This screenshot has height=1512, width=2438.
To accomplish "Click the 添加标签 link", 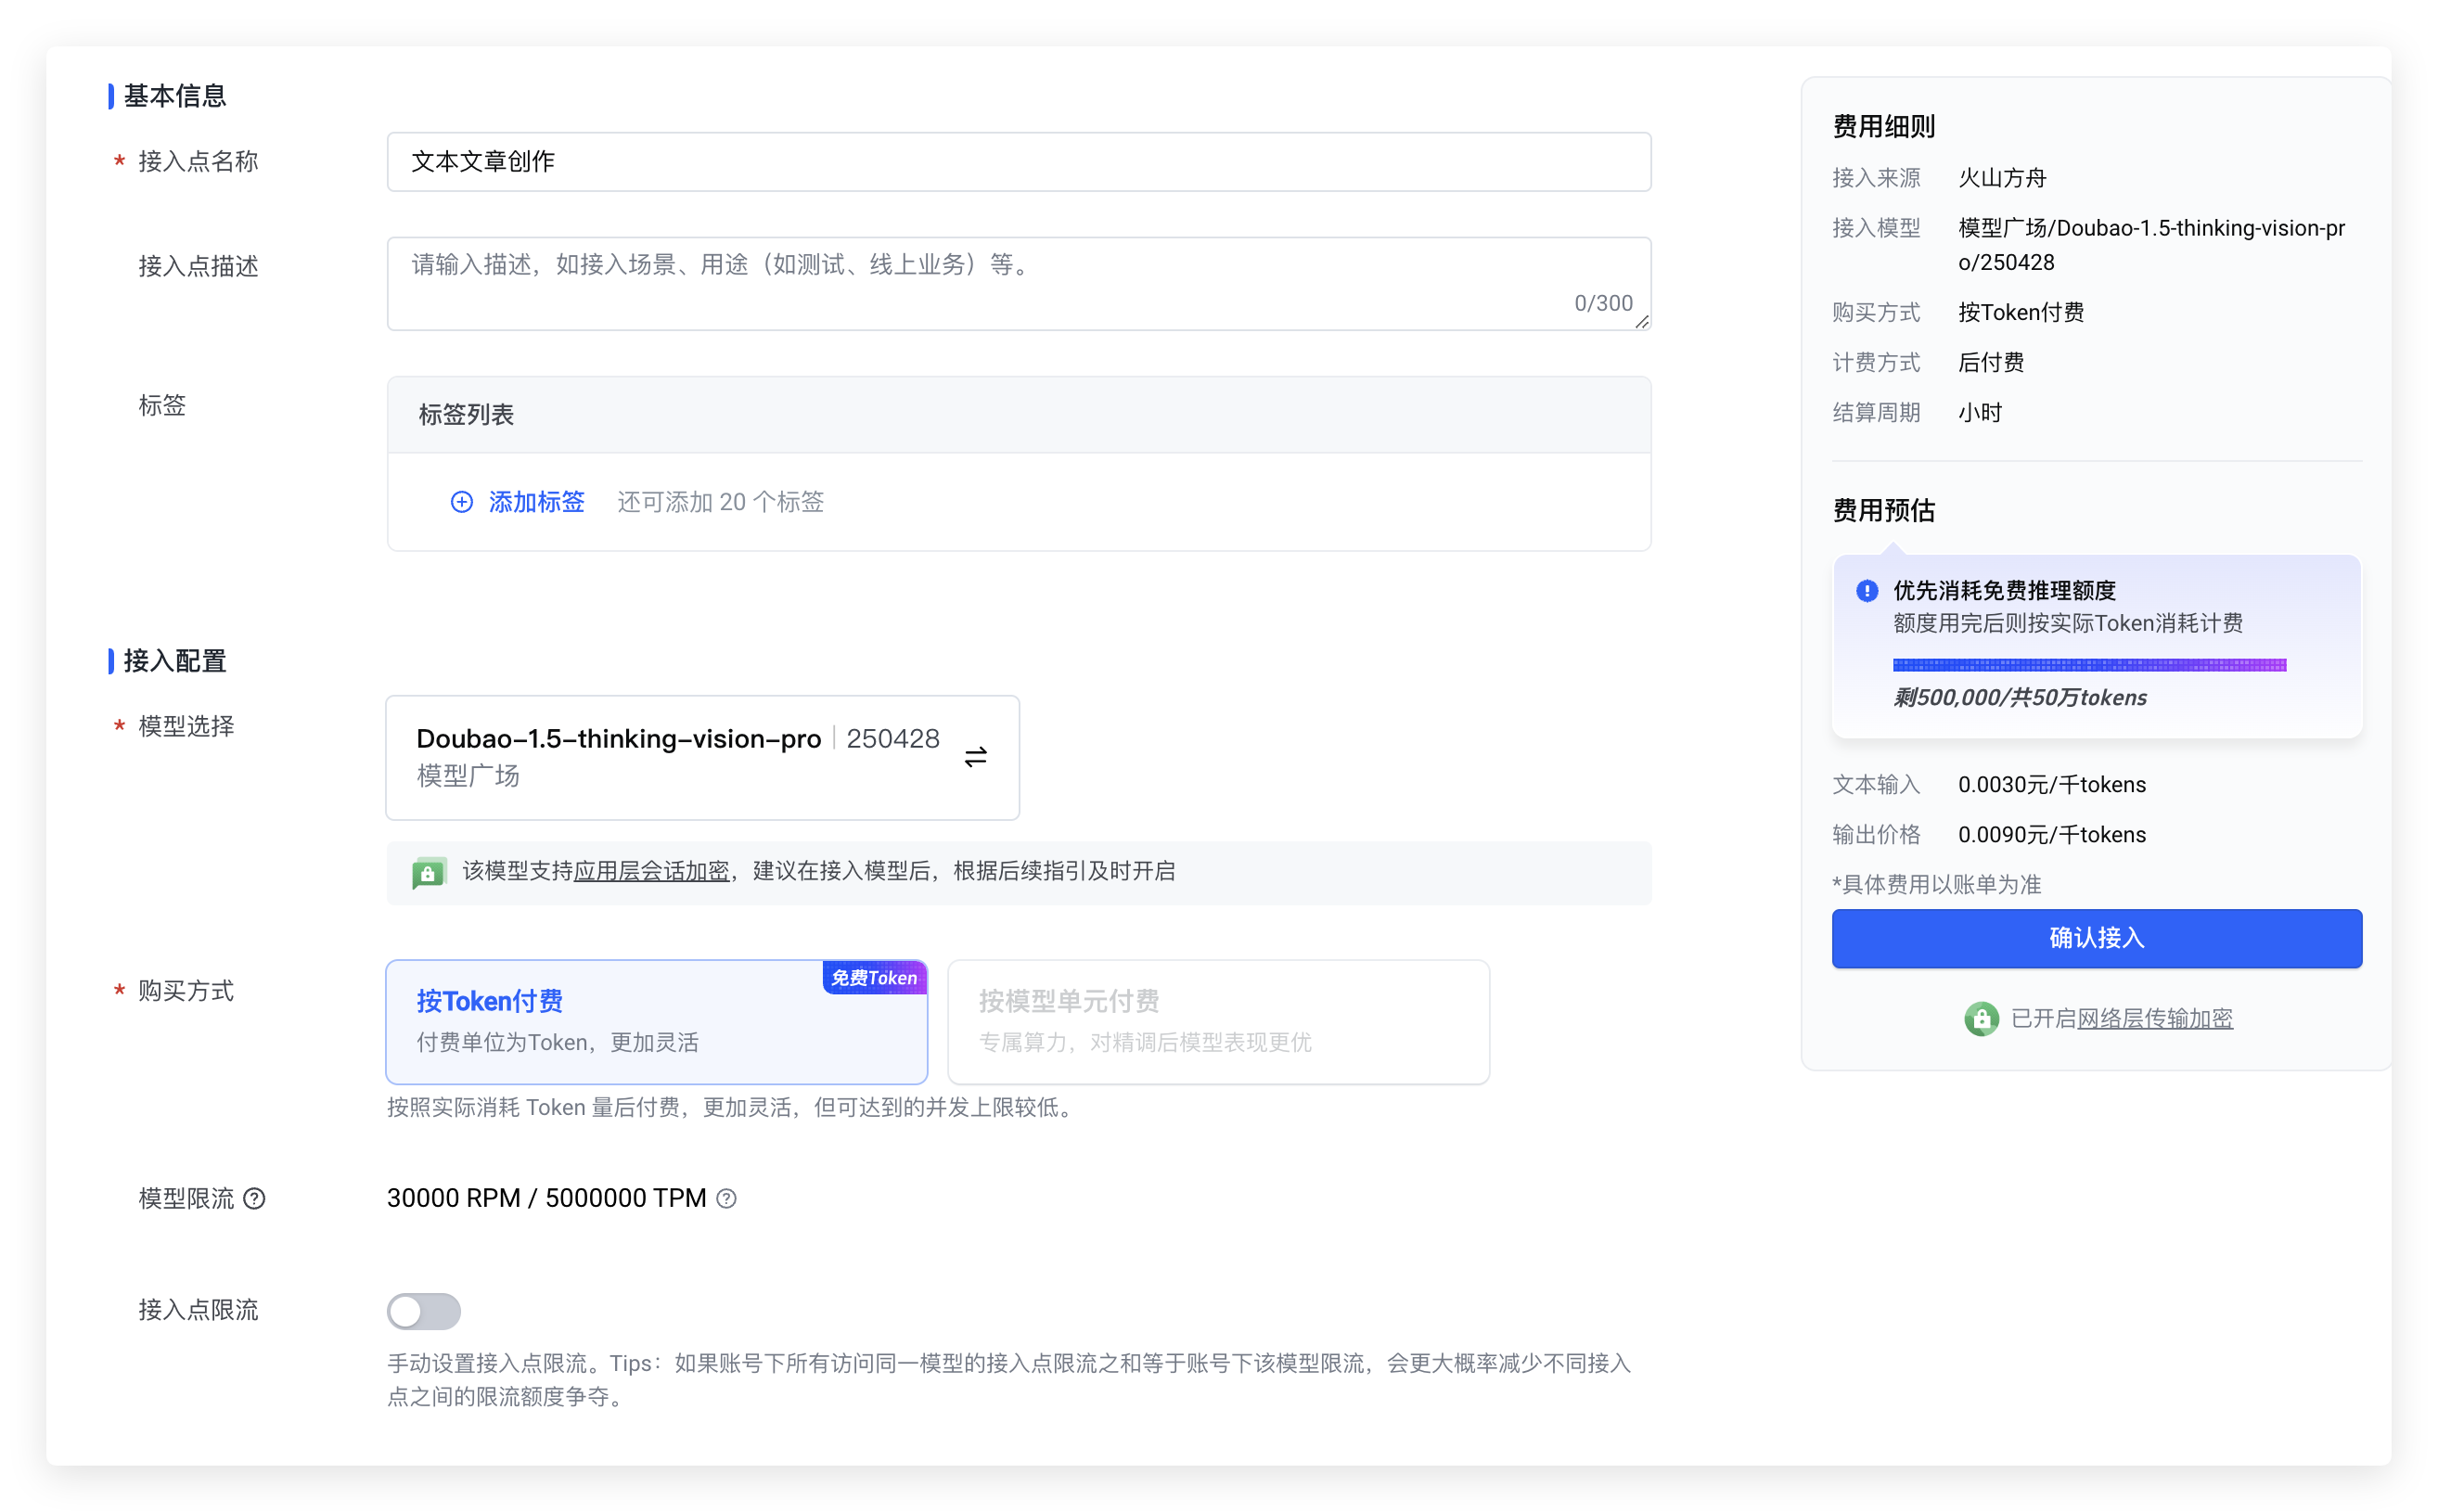I will point(536,502).
